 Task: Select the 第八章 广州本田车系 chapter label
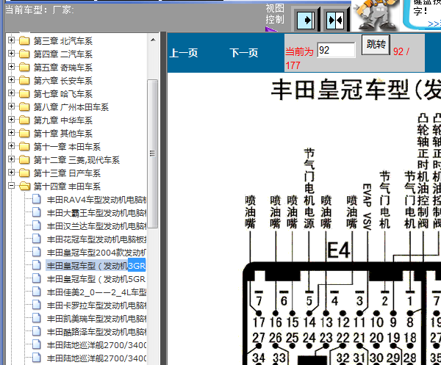coord(71,107)
